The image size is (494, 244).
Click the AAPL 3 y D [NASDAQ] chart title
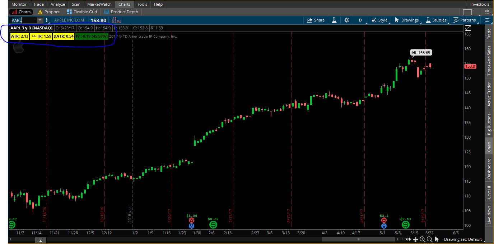point(32,28)
